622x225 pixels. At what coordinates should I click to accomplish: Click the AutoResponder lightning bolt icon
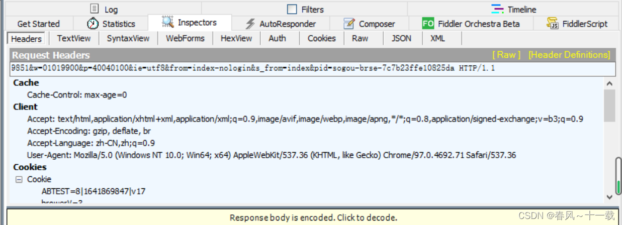(250, 23)
